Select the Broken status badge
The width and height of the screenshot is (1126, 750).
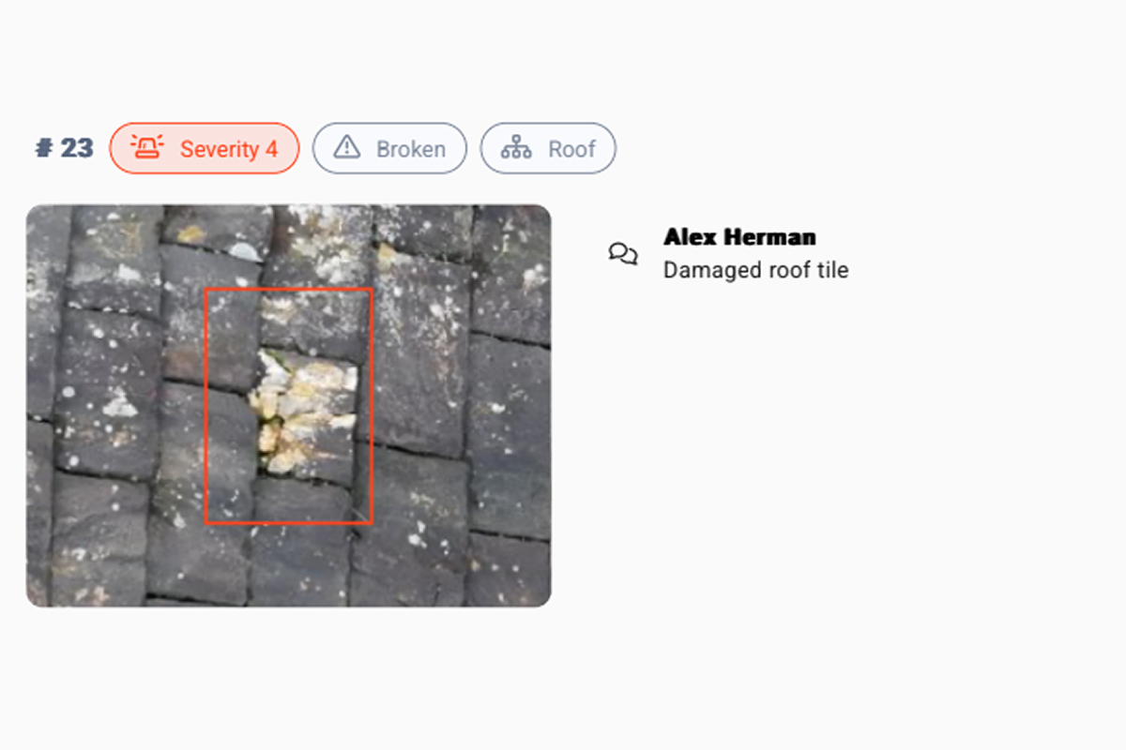389,148
